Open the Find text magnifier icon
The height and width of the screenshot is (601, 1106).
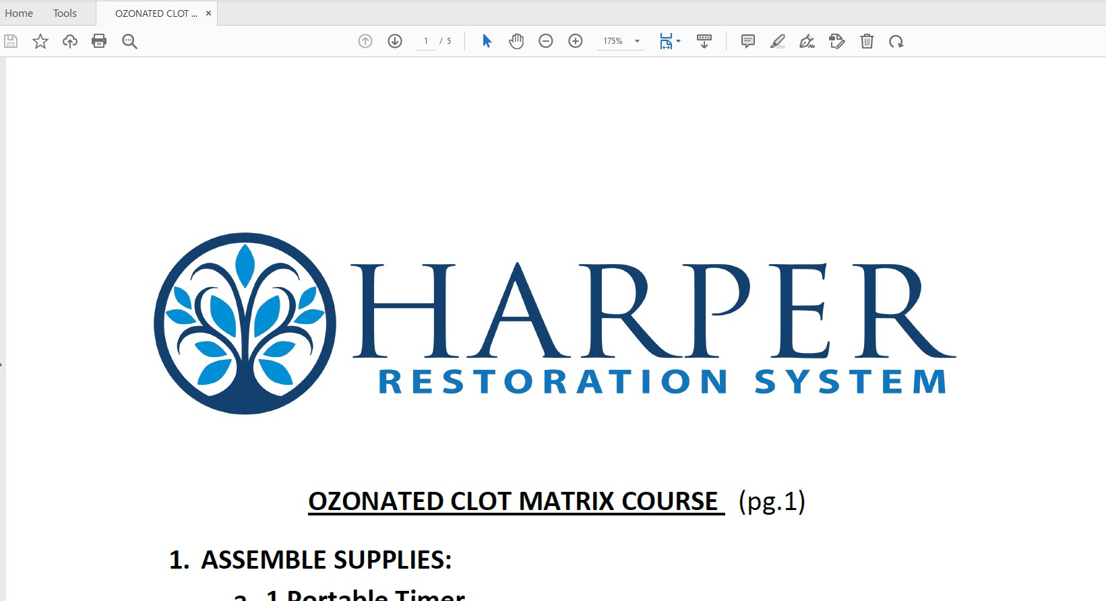[x=129, y=41]
